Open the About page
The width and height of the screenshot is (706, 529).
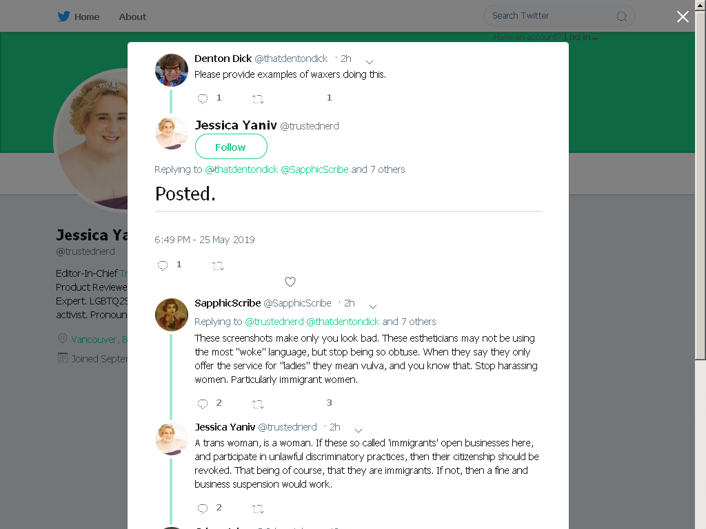[x=132, y=17]
